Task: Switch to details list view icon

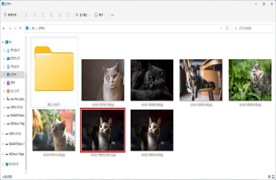Action: click(269, 176)
